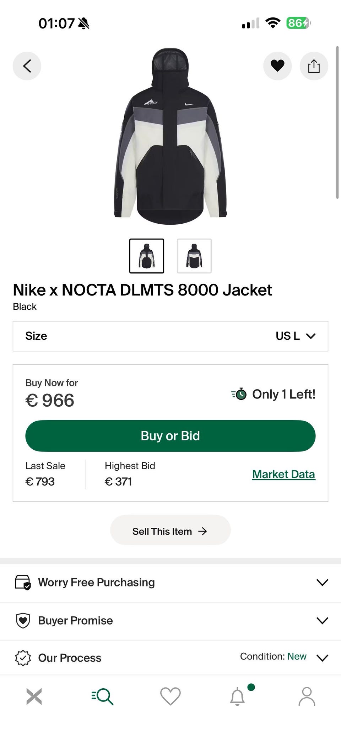Open the account profile tab
This screenshot has width=341, height=741.
pos(307,696)
